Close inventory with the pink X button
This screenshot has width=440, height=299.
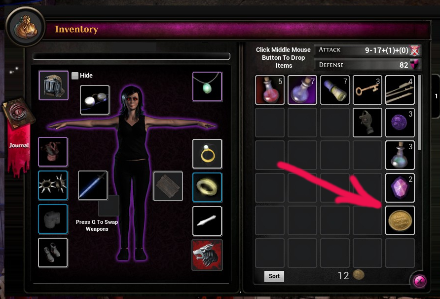click(x=419, y=281)
